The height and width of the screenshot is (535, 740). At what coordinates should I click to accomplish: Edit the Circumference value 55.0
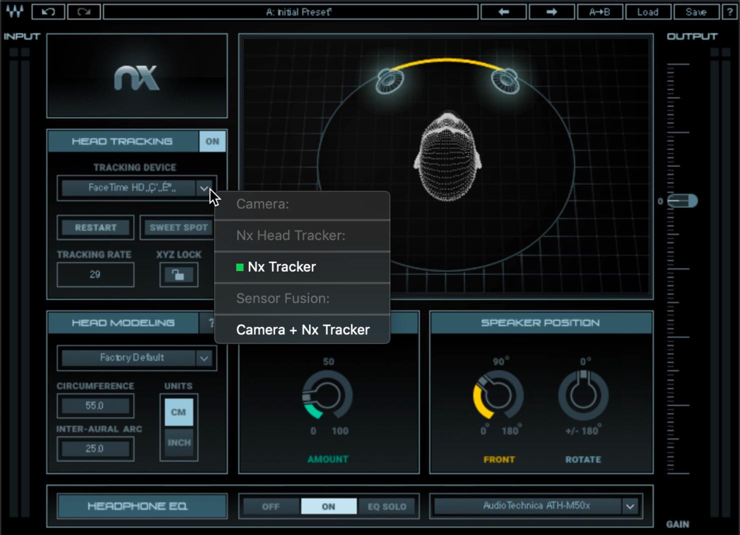tap(95, 406)
